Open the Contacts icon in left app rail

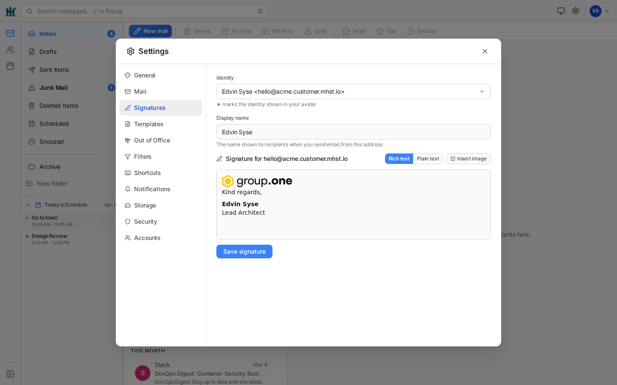pyautogui.click(x=9, y=49)
